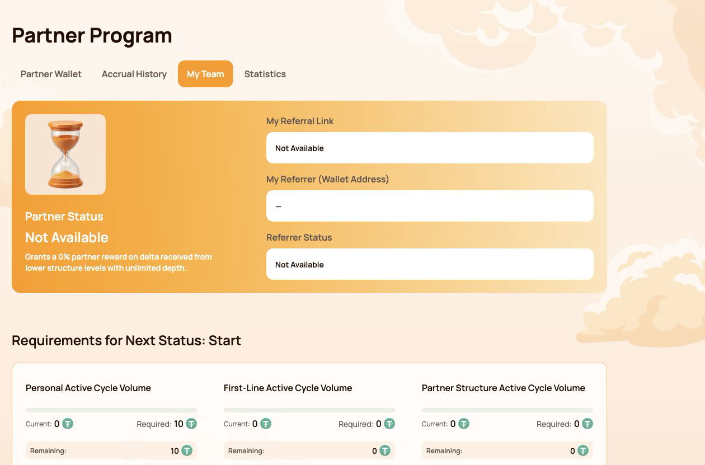The width and height of the screenshot is (705, 465).
Task: Click Tether icon in Personal Remaining row
Action: [x=187, y=450]
